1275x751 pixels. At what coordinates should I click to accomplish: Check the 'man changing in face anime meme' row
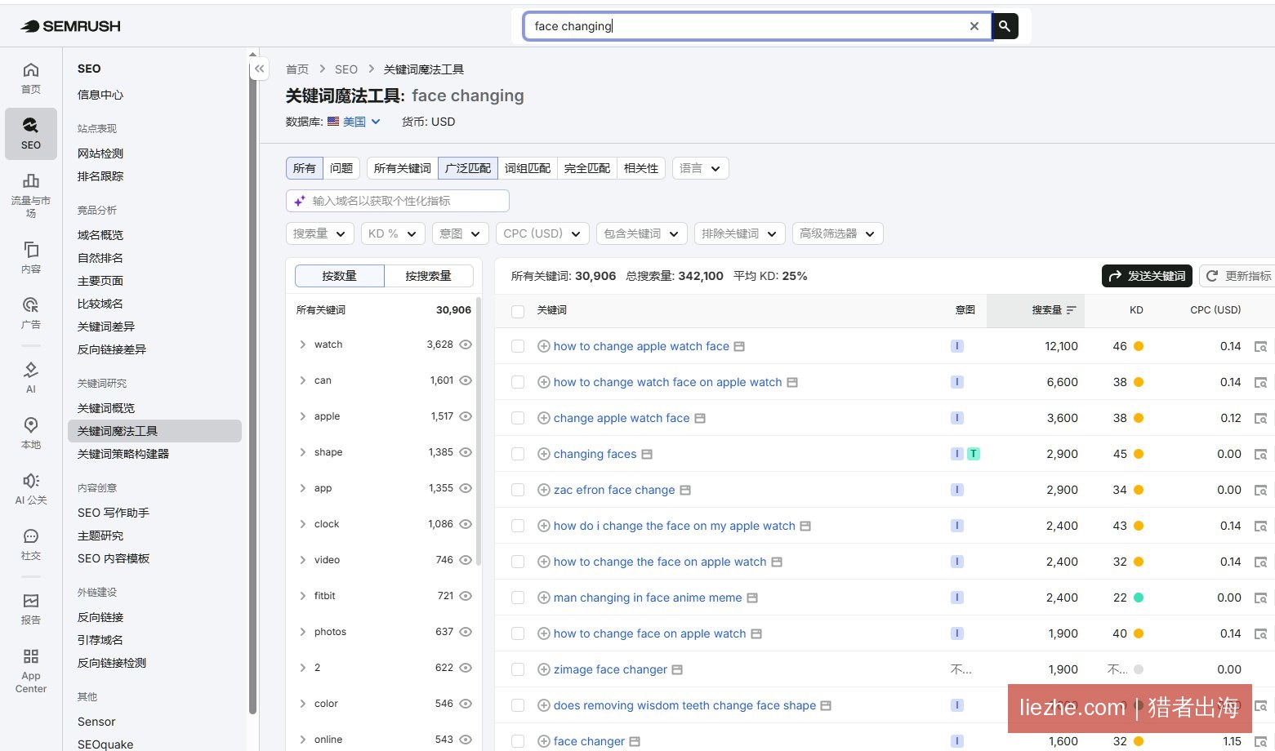[x=518, y=598]
